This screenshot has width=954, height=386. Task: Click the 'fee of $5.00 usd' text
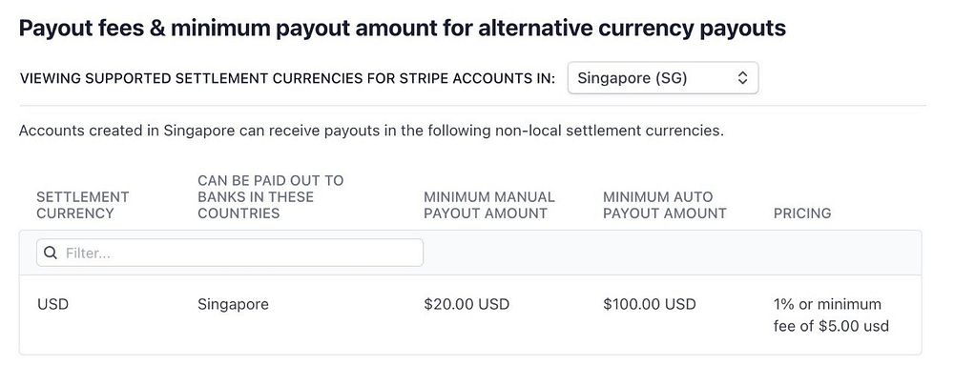click(832, 328)
